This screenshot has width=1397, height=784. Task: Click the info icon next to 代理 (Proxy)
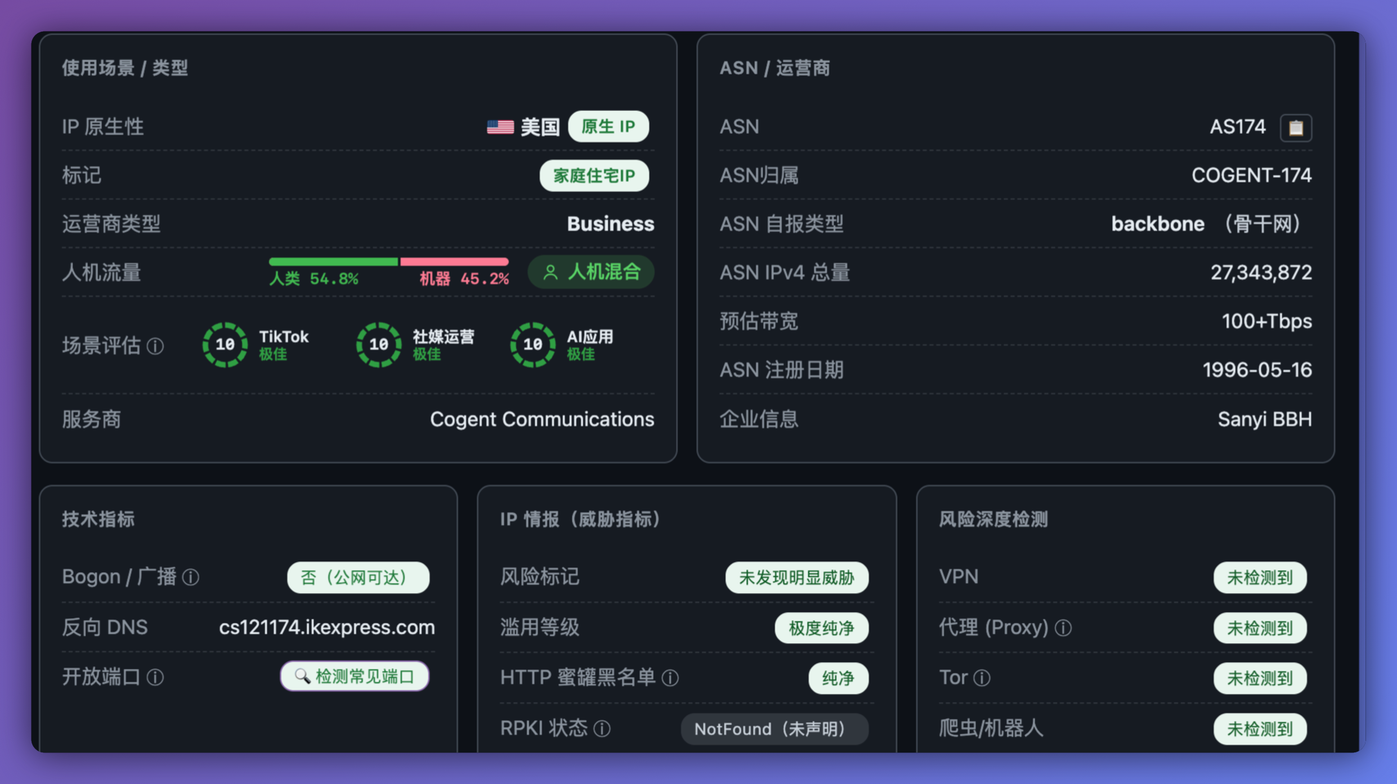point(1063,627)
